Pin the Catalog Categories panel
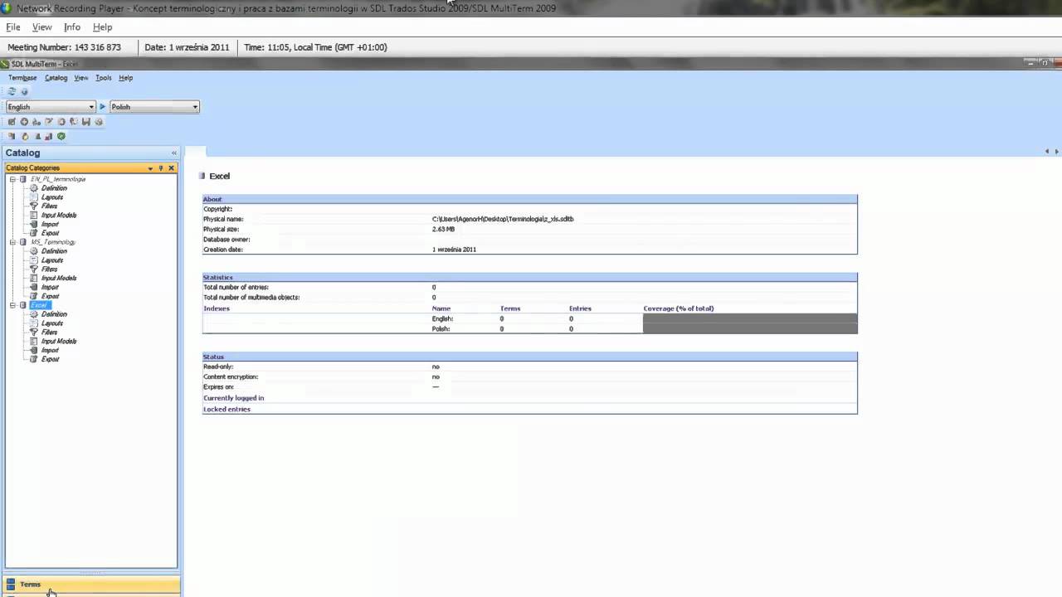This screenshot has height=597, width=1062. 161,168
